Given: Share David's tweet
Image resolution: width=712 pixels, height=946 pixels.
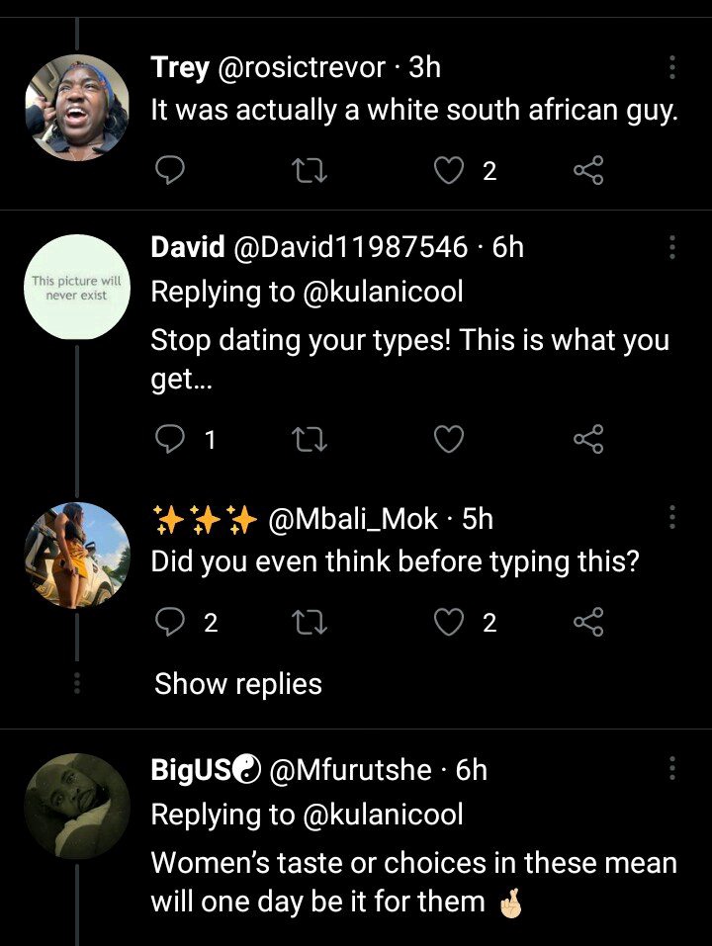Looking at the screenshot, I should tap(588, 439).
